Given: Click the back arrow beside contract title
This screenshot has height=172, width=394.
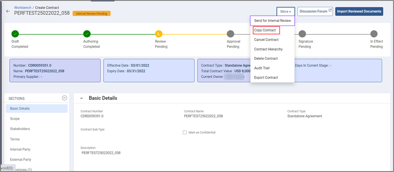Looking at the screenshot, I should 8,11.
